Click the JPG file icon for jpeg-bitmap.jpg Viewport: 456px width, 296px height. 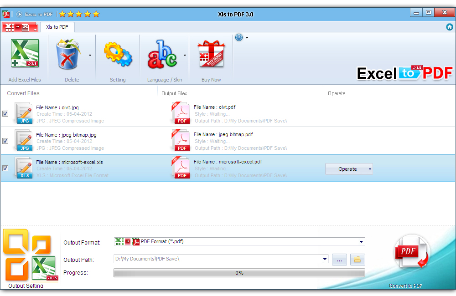click(24, 141)
